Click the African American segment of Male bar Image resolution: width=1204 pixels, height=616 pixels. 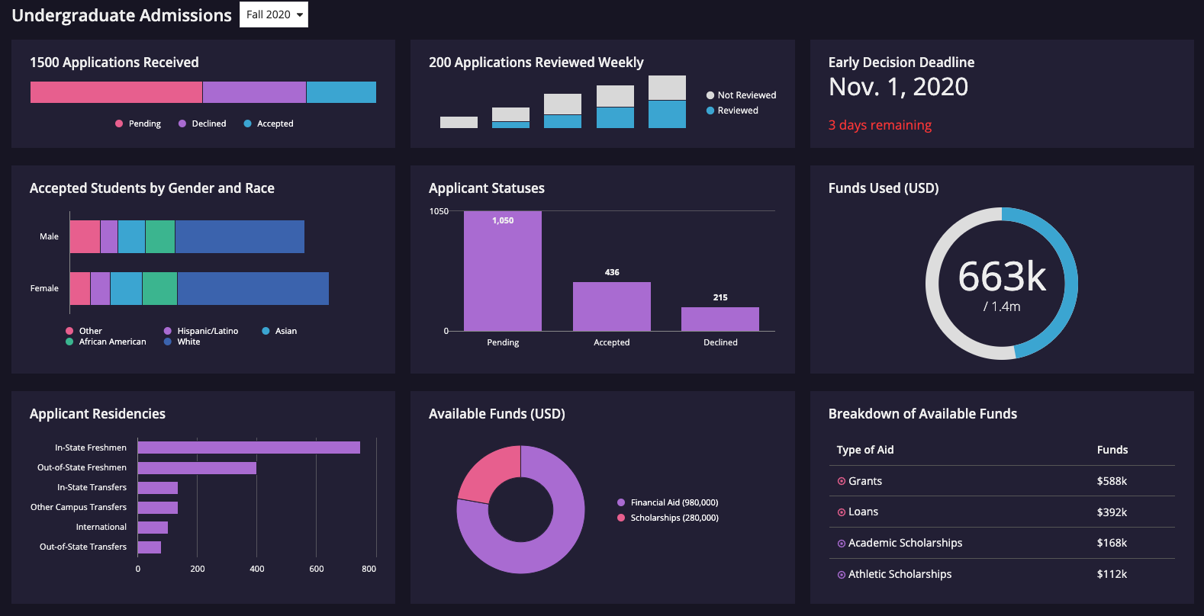(x=160, y=236)
